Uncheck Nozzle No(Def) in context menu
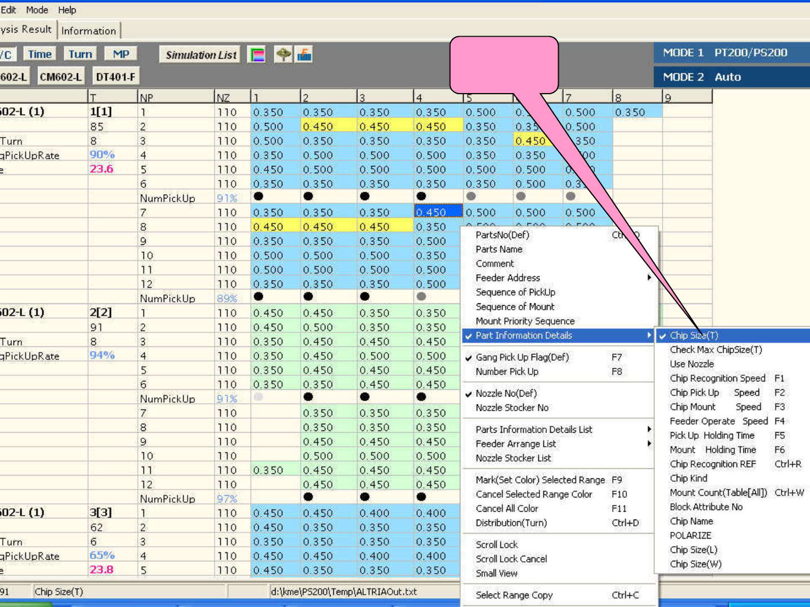This screenshot has height=607, width=810. [506, 393]
